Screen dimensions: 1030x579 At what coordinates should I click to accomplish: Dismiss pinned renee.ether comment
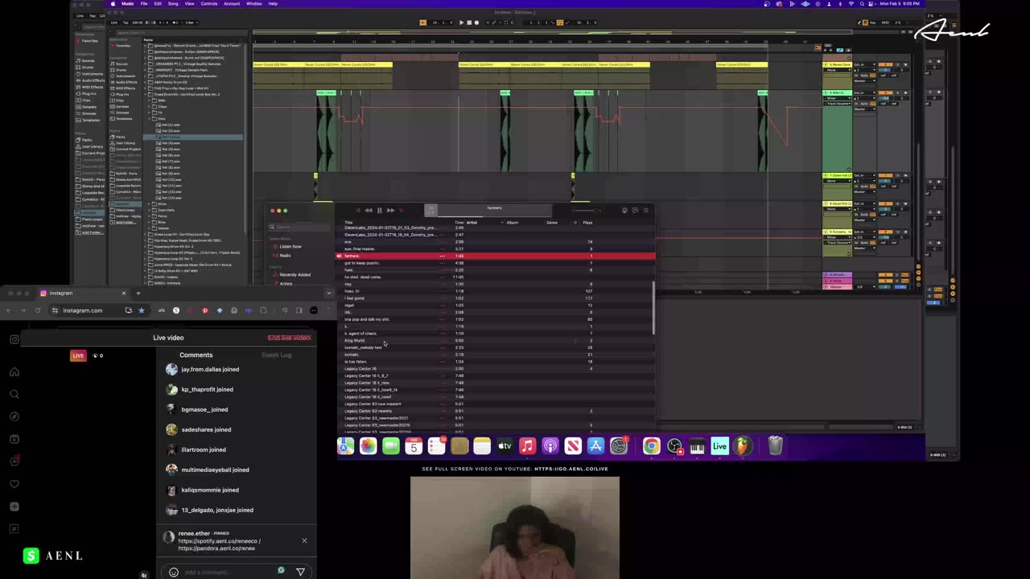tap(304, 540)
